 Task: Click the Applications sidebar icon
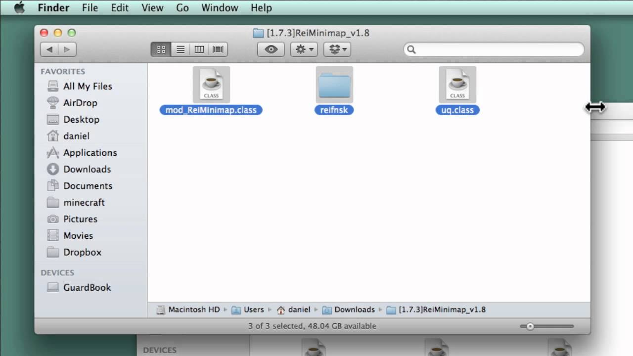(x=53, y=153)
